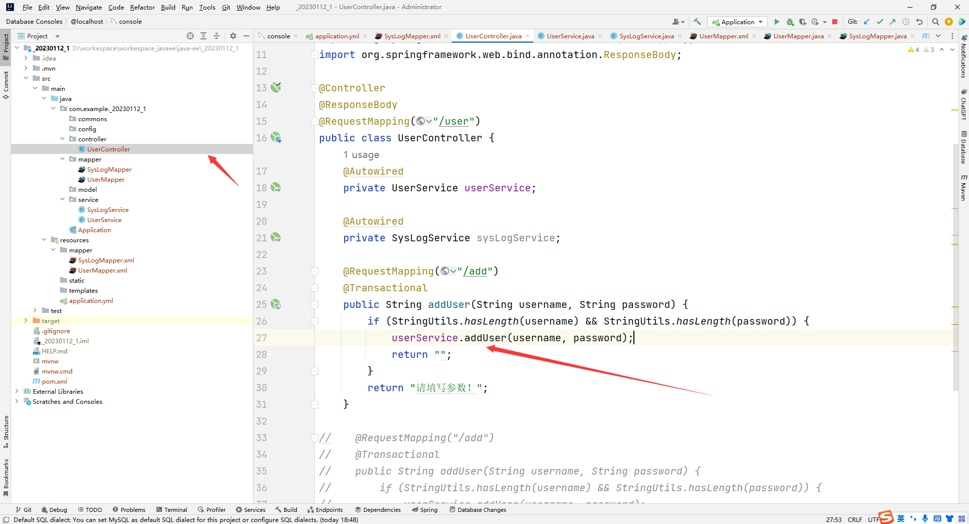Open the /user mapping URL link
Image resolution: width=969 pixels, height=524 pixels.
[x=454, y=121]
